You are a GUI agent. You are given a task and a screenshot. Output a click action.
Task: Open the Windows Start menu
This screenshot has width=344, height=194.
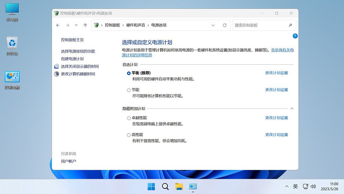(x=151, y=186)
